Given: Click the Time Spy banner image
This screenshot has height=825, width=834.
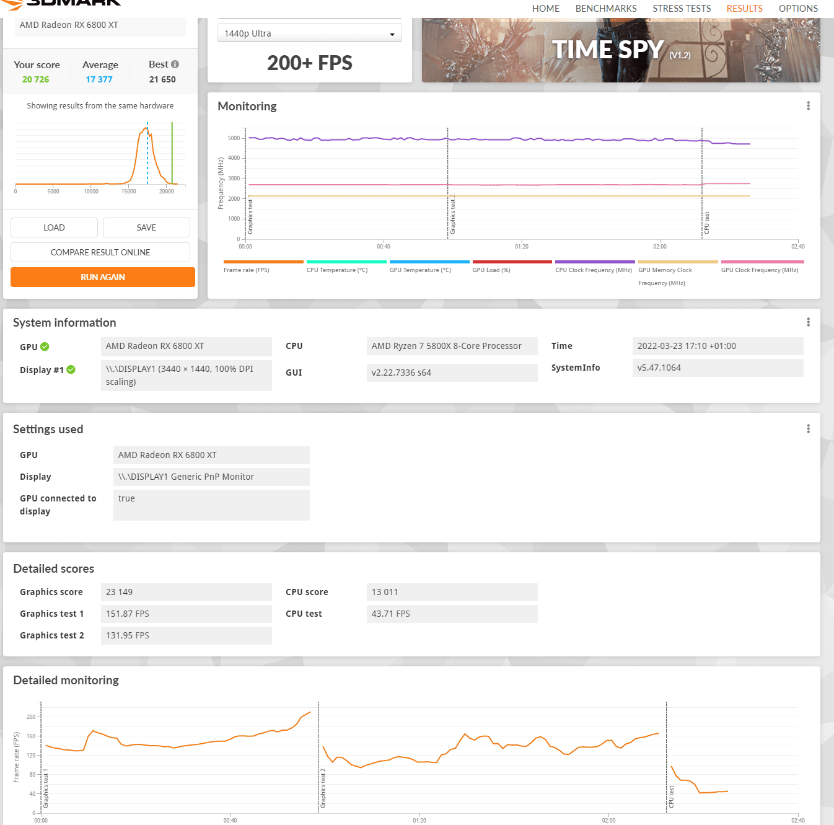Looking at the screenshot, I should pyautogui.click(x=621, y=50).
